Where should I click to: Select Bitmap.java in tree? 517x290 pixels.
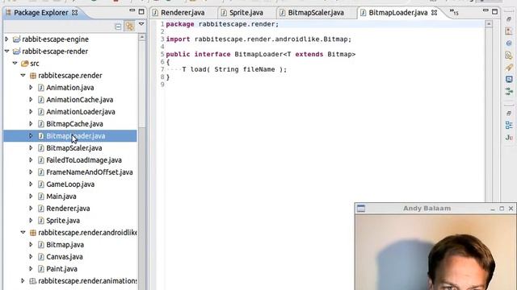tap(65, 245)
